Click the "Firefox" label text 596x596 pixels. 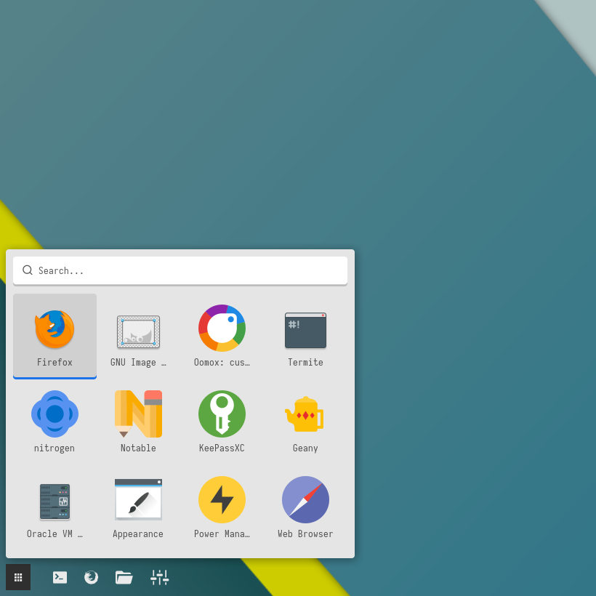(55, 362)
